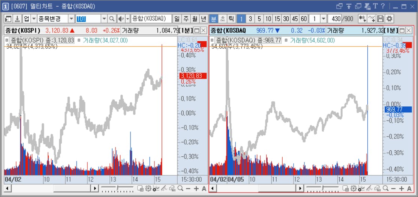
Task: Click the speaker sound icon
Action: point(121,19)
